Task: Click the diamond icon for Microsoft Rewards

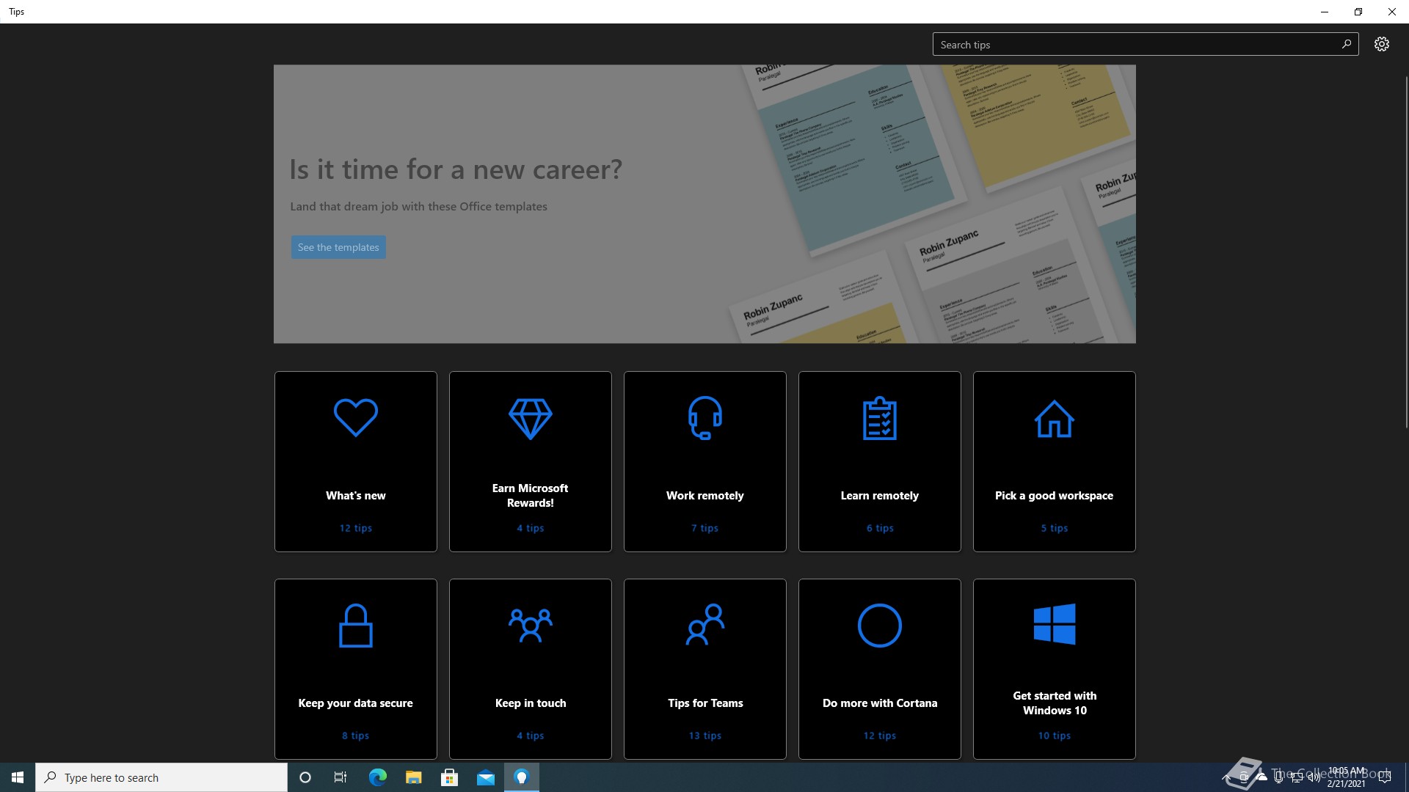Action: pos(531,419)
